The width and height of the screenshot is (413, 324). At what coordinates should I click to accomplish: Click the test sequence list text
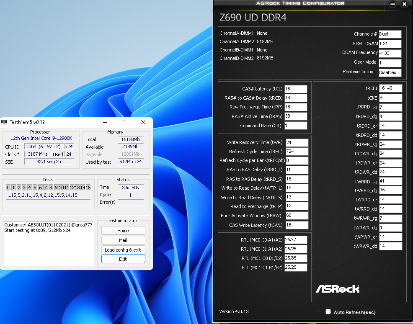click(x=48, y=195)
